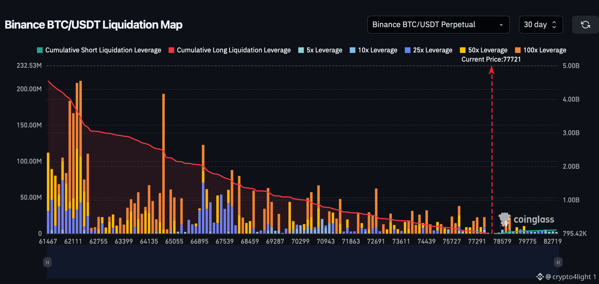The image size is (599, 284).
Task: Toggle Cumulative Short Liquidation Leverage legend series
Action: tap(99, 50)
